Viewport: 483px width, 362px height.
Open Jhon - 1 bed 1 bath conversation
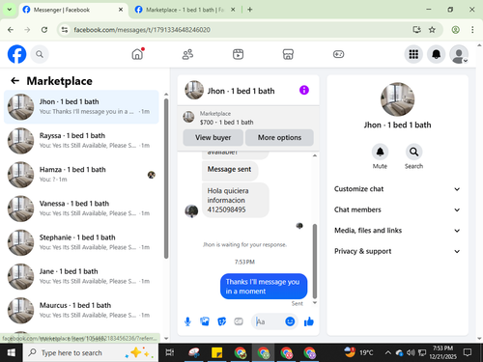coord(81,107)
